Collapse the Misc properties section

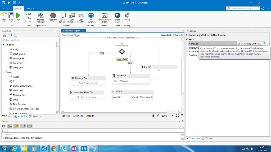click(187, 40)
